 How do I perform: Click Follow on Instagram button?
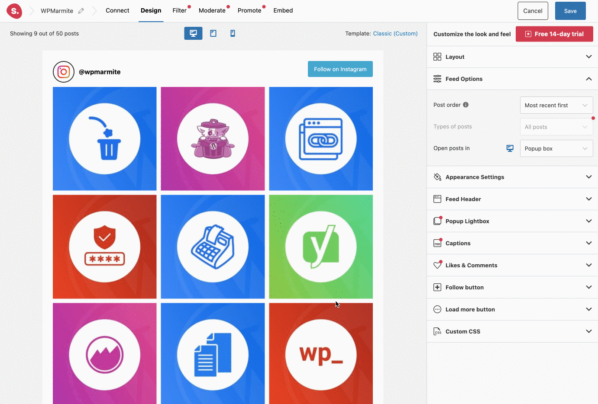[x=340, y=69]
